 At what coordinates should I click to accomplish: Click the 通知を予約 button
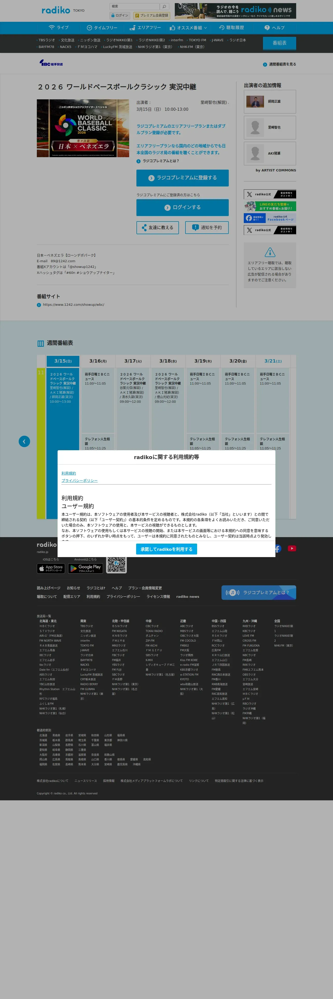click(207, 228)
